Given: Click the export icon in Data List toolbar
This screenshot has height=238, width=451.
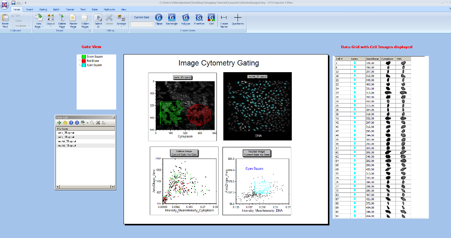Looking at the screenshot, I should coord(83,122).
